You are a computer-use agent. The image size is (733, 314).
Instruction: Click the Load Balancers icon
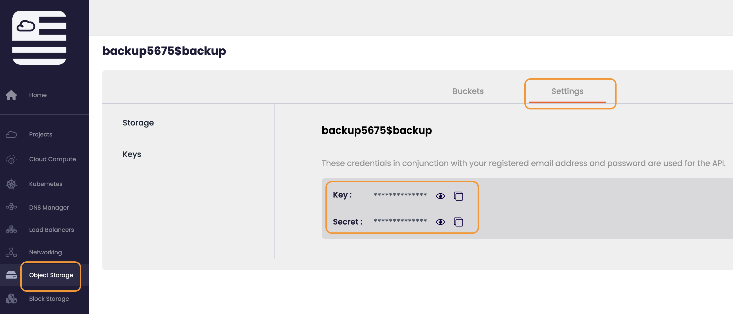point(11,229)
